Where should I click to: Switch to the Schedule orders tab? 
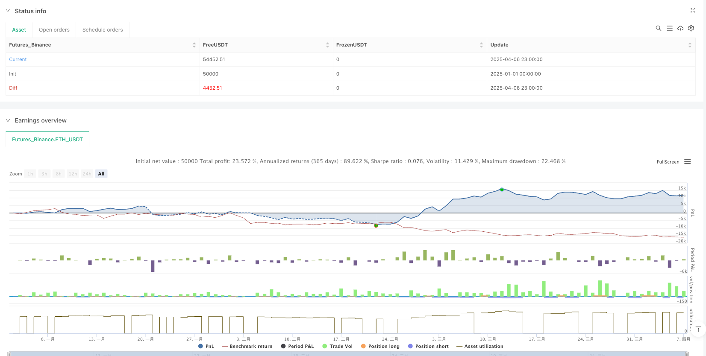point(103,30)
